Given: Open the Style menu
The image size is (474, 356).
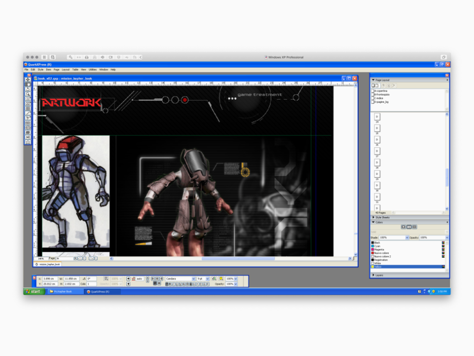Looking at the screenshot, I should point(41,70).
